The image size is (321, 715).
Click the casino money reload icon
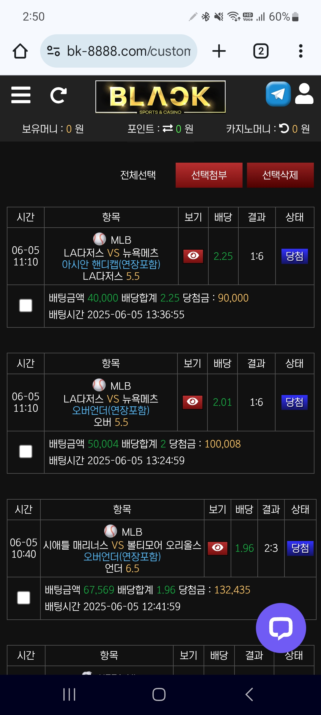point(284,128)
